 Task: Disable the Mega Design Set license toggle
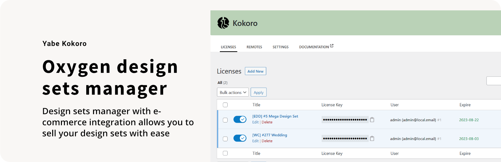[240, 120]
